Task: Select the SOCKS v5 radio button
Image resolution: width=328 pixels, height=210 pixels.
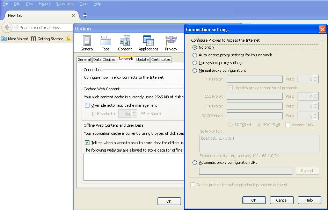Action: tap(259, 125)
